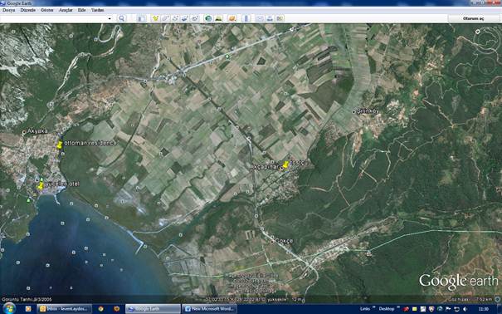Click the search magnifier icon
The height and width of the screenshot is (314, 502).
click(122, 18)
